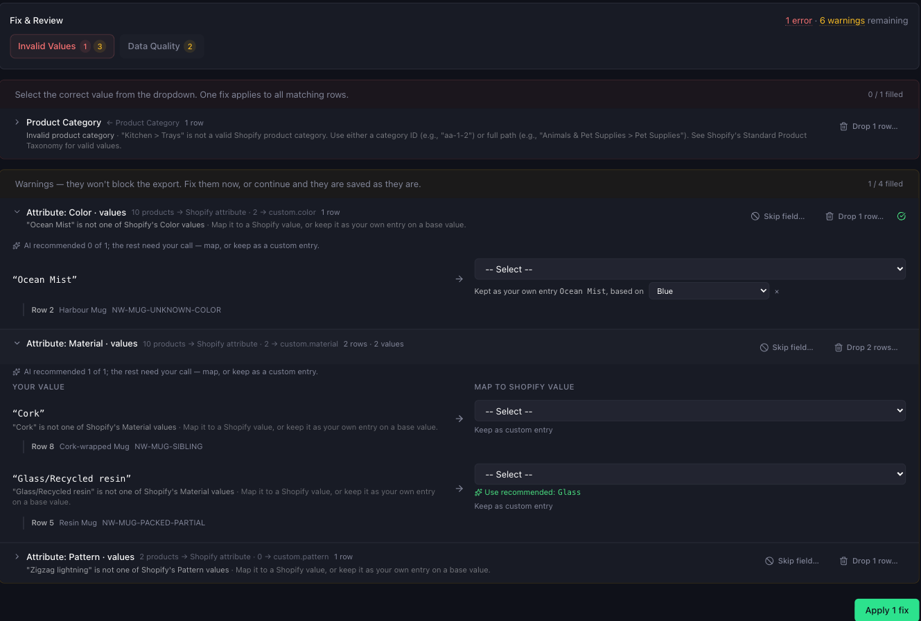Image resolution: width=921 pixels, height=621 pixels.
Task: Switch to the Data Quality tab
Action: pos(161,46)
